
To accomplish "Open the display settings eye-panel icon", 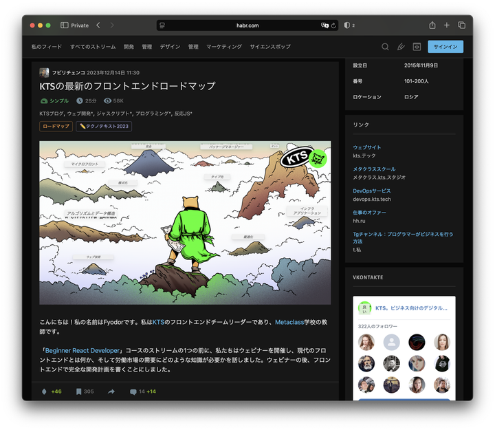I will pos(417,47).
